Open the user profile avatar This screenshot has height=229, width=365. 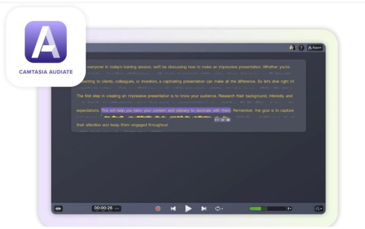coord(293,47)
